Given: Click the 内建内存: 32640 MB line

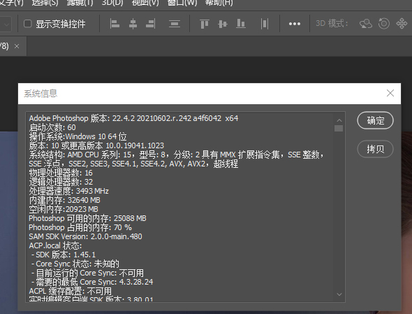Looking at the screenshot, I should [65, 200].
